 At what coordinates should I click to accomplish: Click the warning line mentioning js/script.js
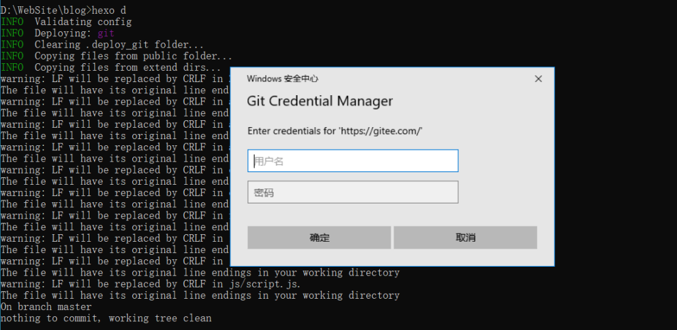tap(150, 284)
